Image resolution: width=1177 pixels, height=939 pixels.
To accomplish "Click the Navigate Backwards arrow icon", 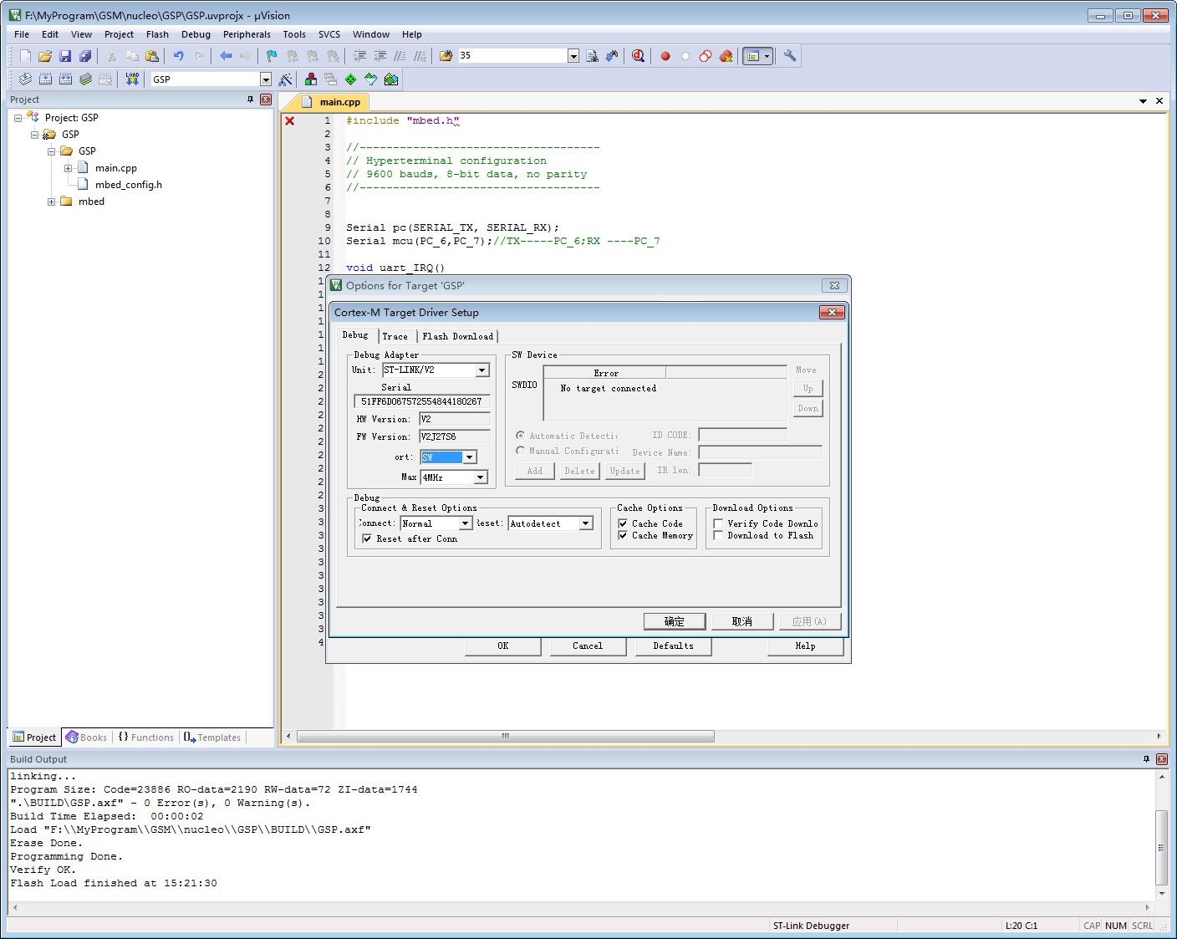I will pos(226,56).
